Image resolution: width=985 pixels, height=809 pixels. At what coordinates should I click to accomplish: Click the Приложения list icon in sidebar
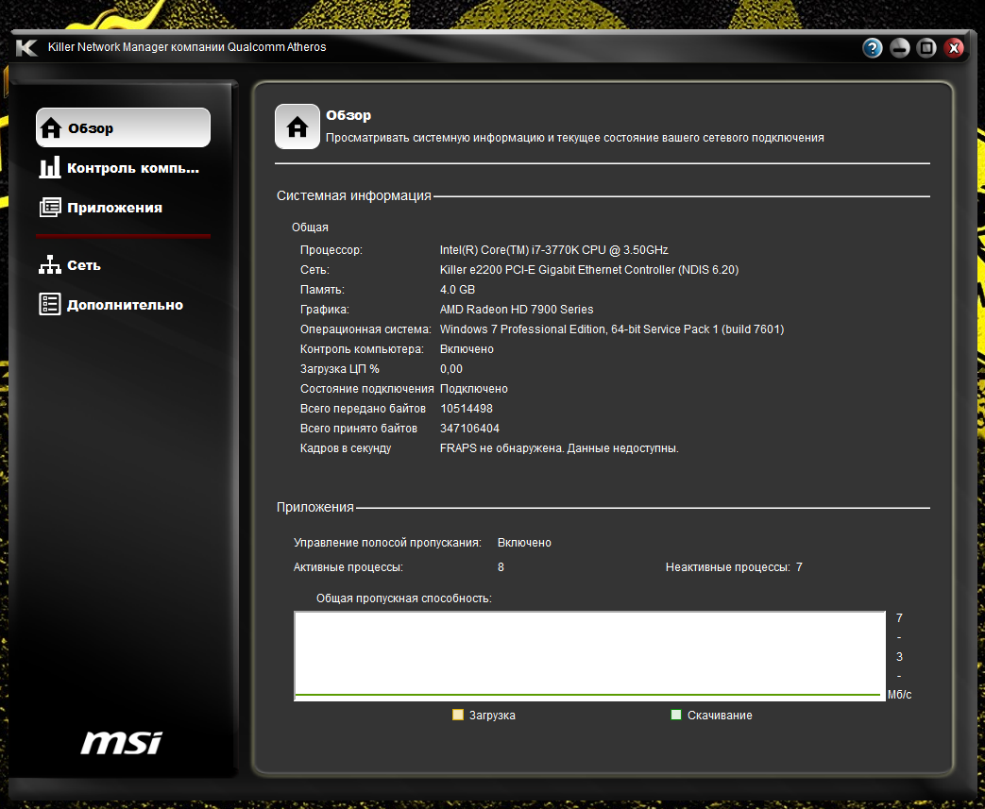pyautogui.click(x=50, y=208)
